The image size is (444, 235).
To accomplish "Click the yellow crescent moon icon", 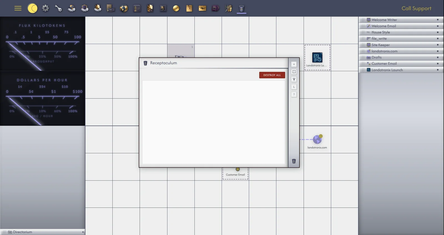I will (32, 8).
